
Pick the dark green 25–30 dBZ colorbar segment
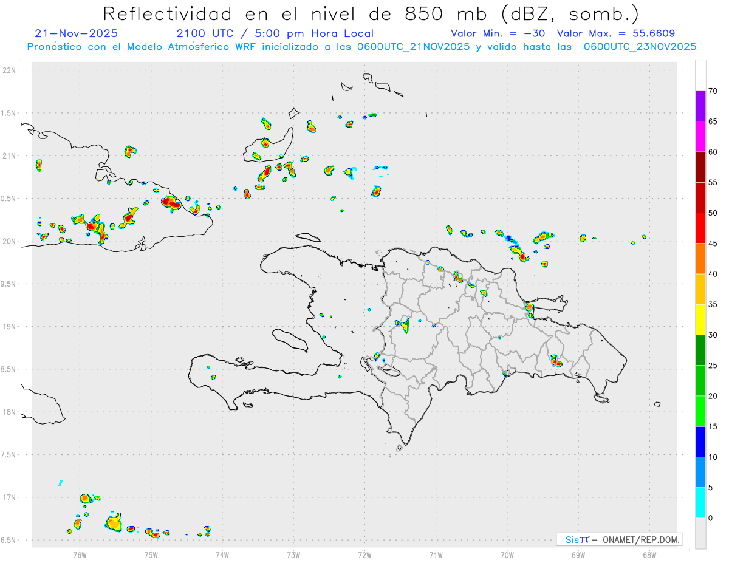[x=700, y=350]
